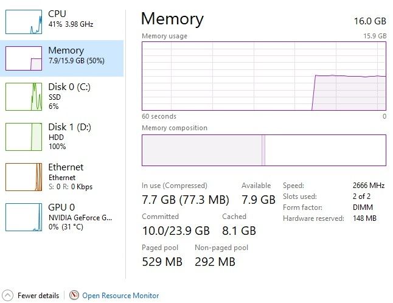Click the Ethernet throughput thumbnail graph
393x303 pixels.
[24, 176]
